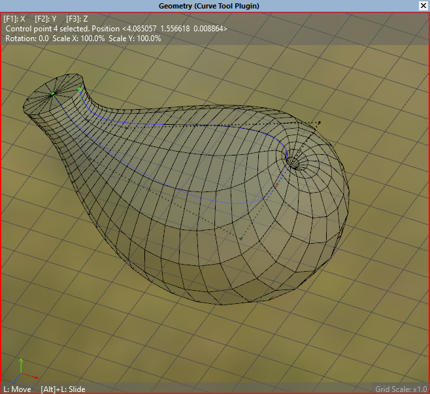Click the Grid Scale: x1.0 indicator
The image size is (430, 394).
click(x=401, y=389)
